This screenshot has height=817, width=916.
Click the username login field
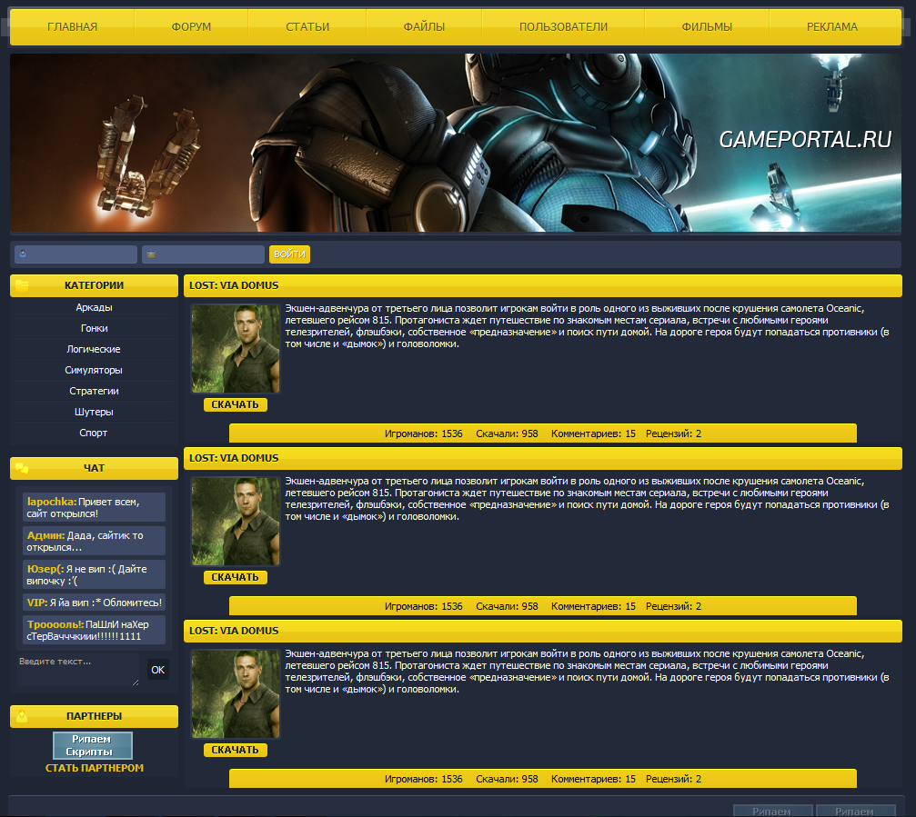coord(75,254)
